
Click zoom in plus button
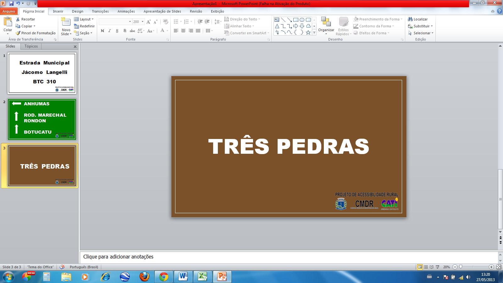coord(491,267)
